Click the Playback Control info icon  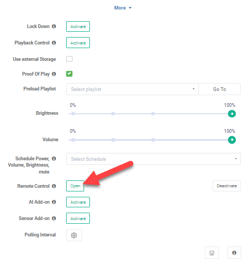click(x=54, y=43)
